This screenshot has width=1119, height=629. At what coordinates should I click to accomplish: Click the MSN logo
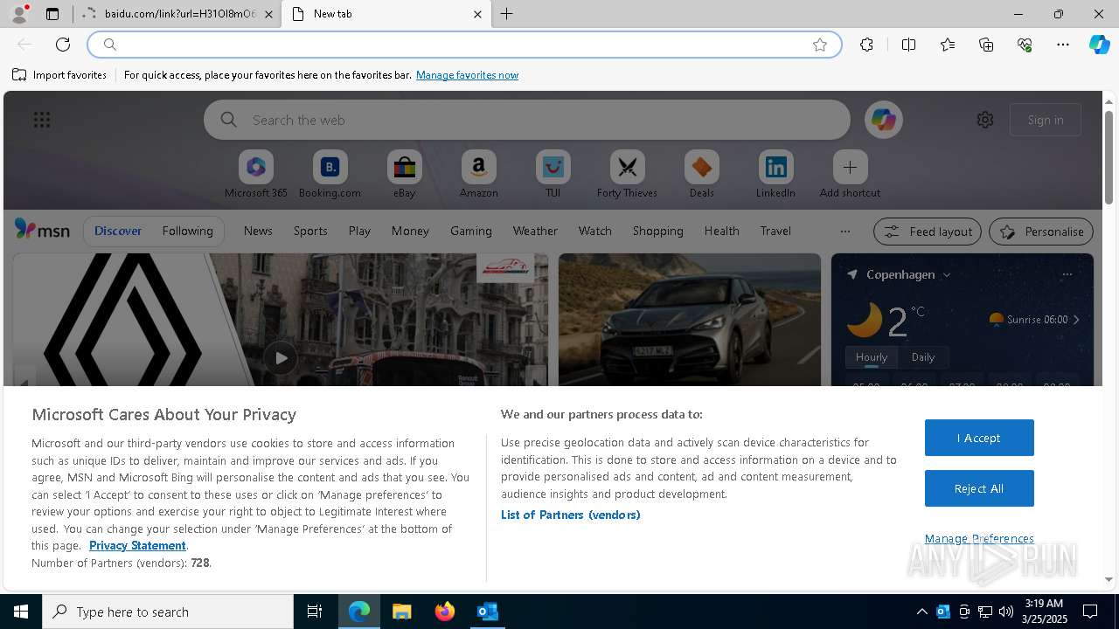tap(42, 230)
